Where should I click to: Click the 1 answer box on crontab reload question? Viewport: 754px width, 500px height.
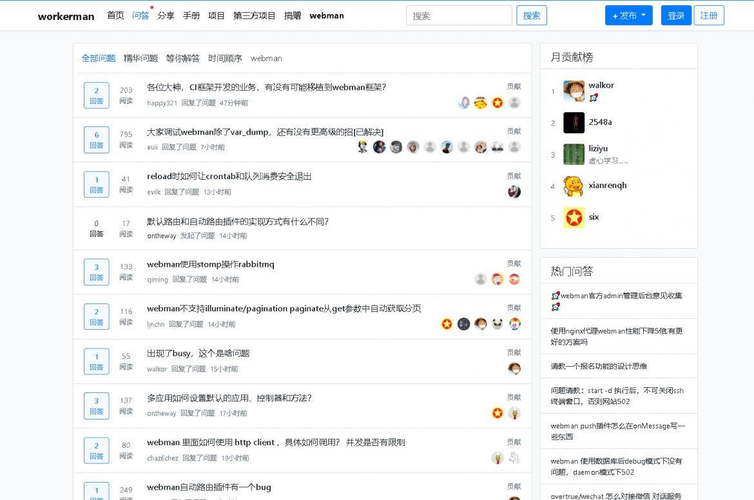97,185
